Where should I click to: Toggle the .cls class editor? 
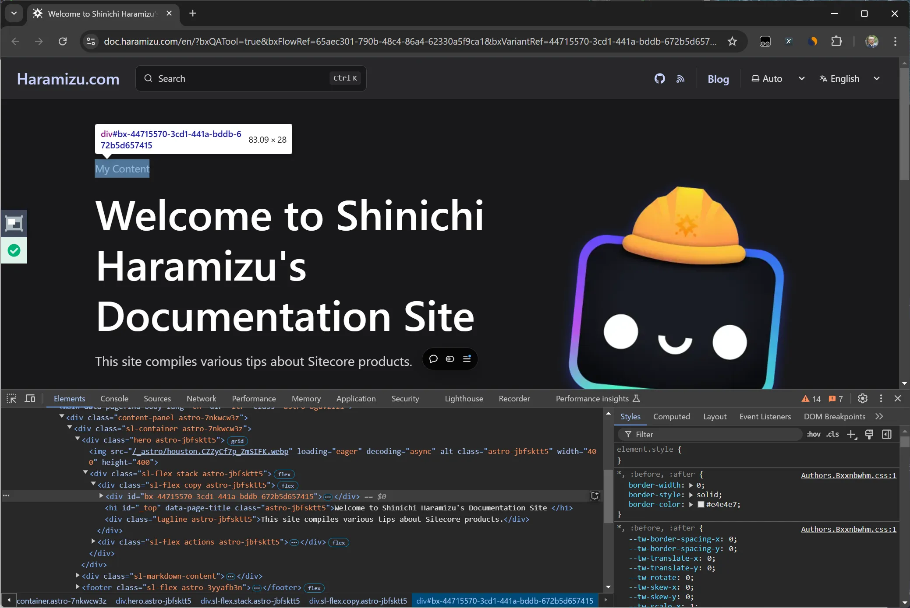(x=831, y=434)
